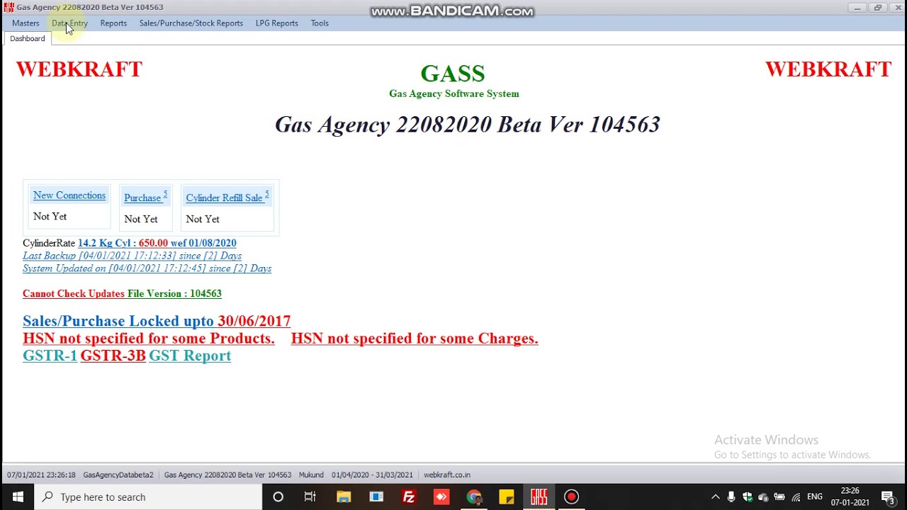The image size is (907, 510).
Task: Open the red double-arrow app on taskbar
Action: [x=441, y=497]
